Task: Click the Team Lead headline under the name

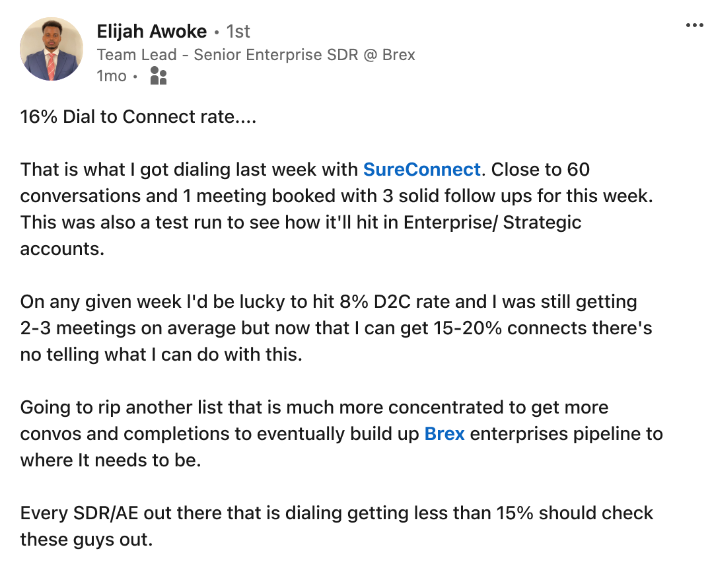Action: tap(256, 54)
